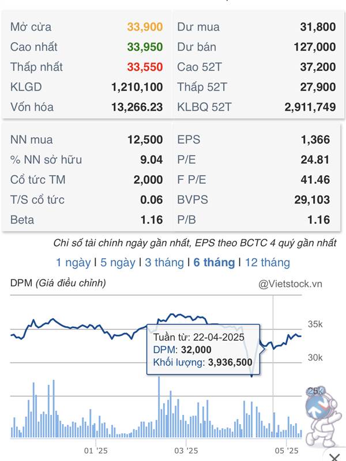
Task: Select the 6 tháng chart range
Action: tap(214, 262)
